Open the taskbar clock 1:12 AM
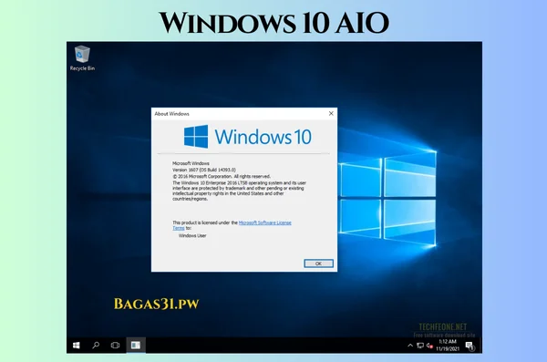 point(448,342)
